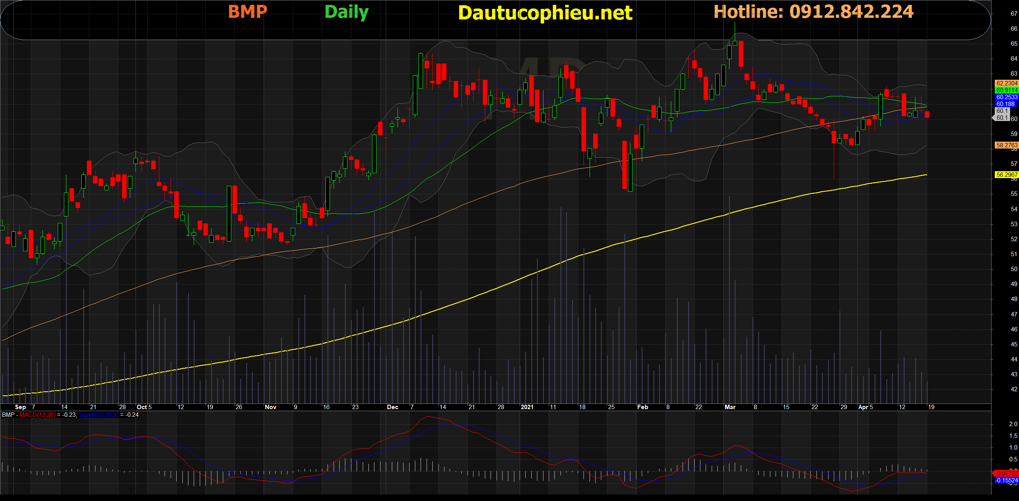Click the Apr month marker on time axis

point(863,407)
